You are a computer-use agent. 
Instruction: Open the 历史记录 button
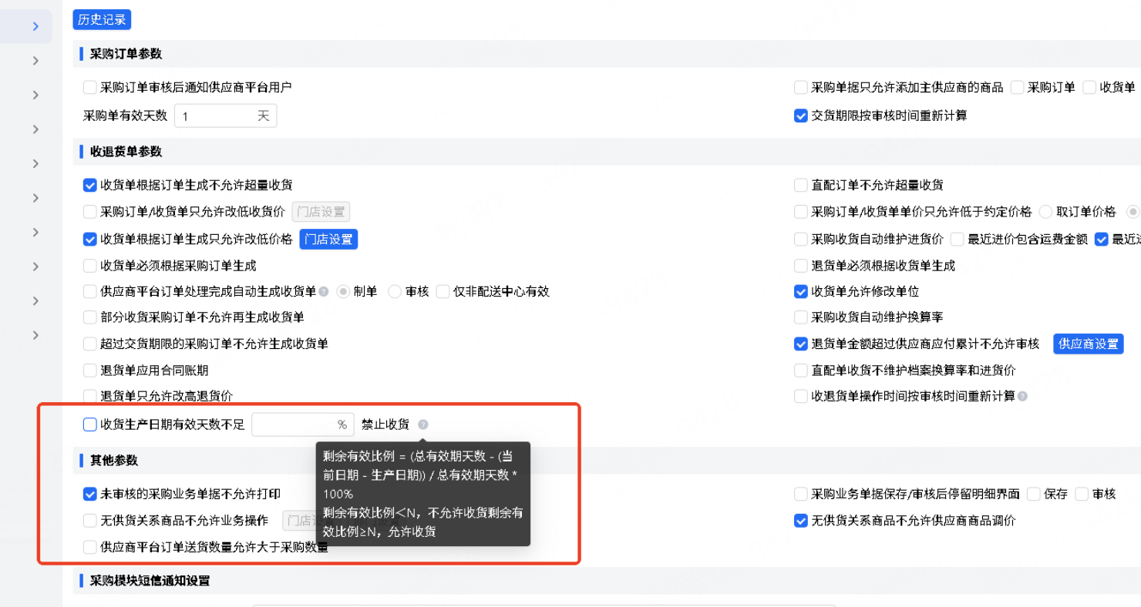pos(102,20)
